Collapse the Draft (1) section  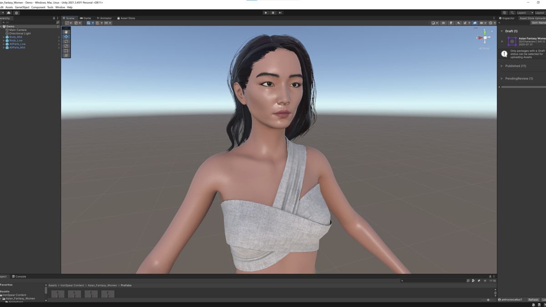click(502, 31)
